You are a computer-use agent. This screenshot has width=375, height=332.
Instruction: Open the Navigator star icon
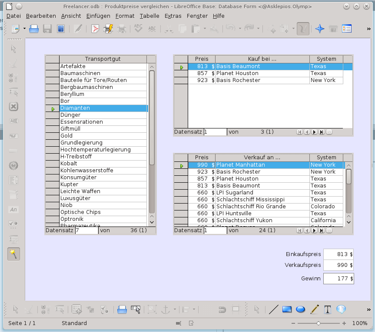point(319,29)
